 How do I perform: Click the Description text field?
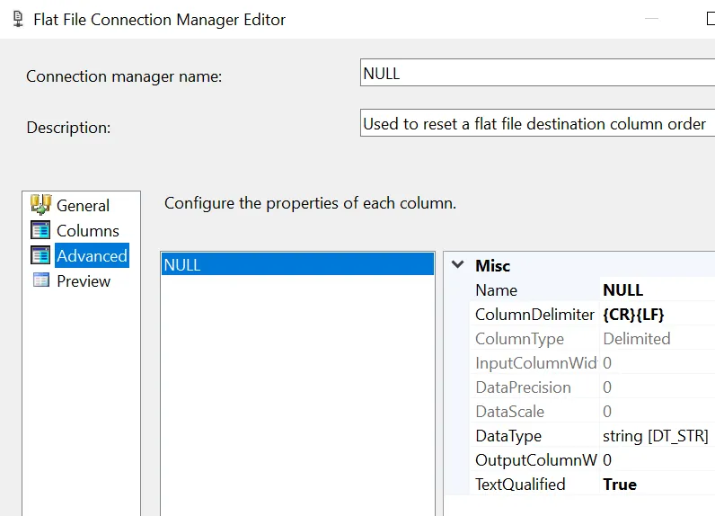537,124
